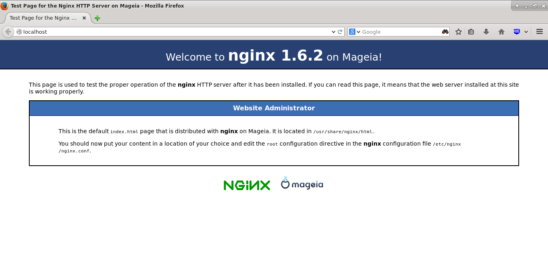Click the root directive text
This screenshot has height=280, width=548.
point(272,144)
